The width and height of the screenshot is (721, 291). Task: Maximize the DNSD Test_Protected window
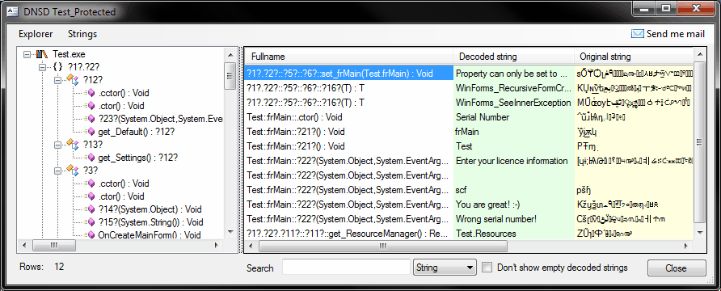[665, 9]
